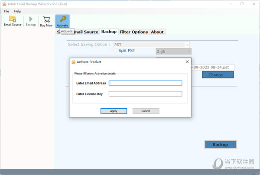Screen dimensions: 260x175
Task: Click the Activate Product dialog envelope icon
Action: (74, 62)
